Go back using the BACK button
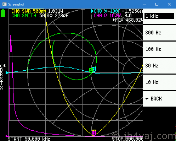Image resolution: width=176 pixels, height=141 pixels. (159, 99)
